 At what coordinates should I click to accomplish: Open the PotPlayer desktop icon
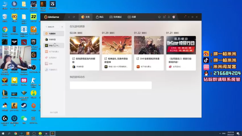click(x=14, y=81)
